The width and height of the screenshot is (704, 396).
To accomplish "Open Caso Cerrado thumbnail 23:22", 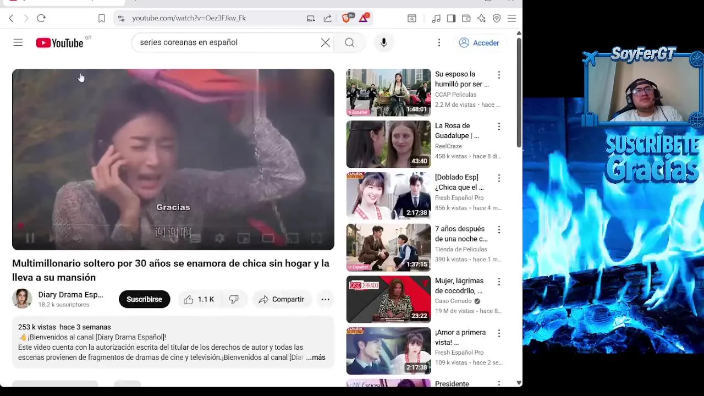I will pyautogui.click(x=388, y=299).
